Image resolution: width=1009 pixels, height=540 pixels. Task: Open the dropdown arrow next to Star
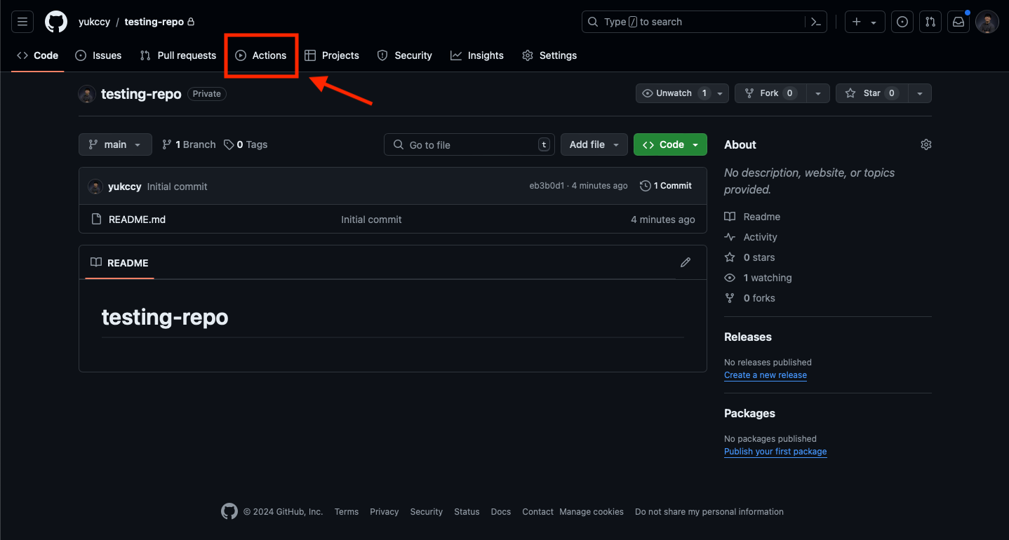[x=920, y=93]
